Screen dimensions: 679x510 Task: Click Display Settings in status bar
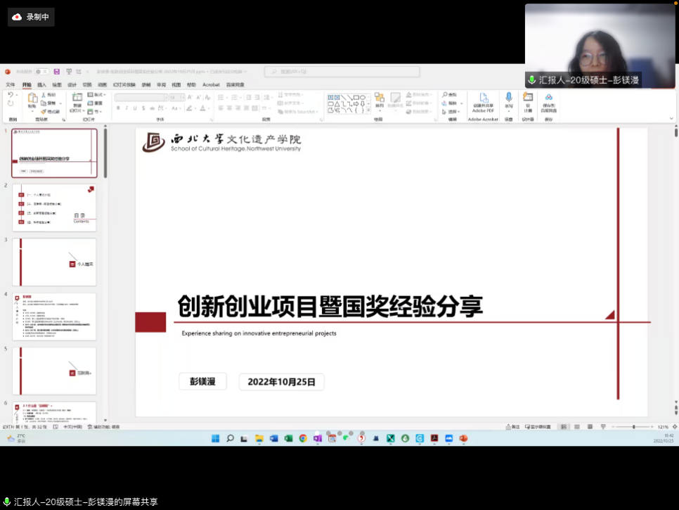pos(538,427)
